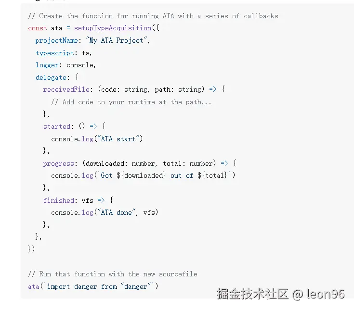Click the started callback key
Viewport: 354px width, 310px height.
57,126
